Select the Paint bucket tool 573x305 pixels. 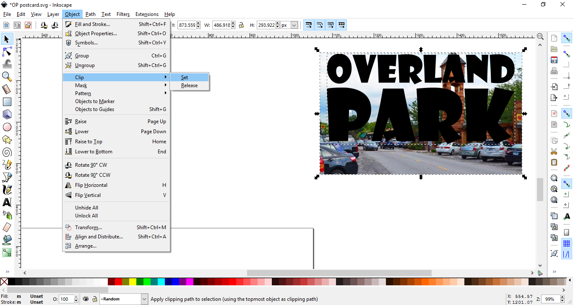coord(7,240)
